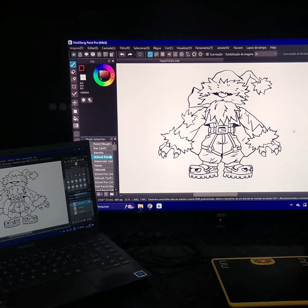Image resolution: width=308 pixels, height=308 pixels.
Task: Select the Kanetta brush
Action: [x=102, y=153]
